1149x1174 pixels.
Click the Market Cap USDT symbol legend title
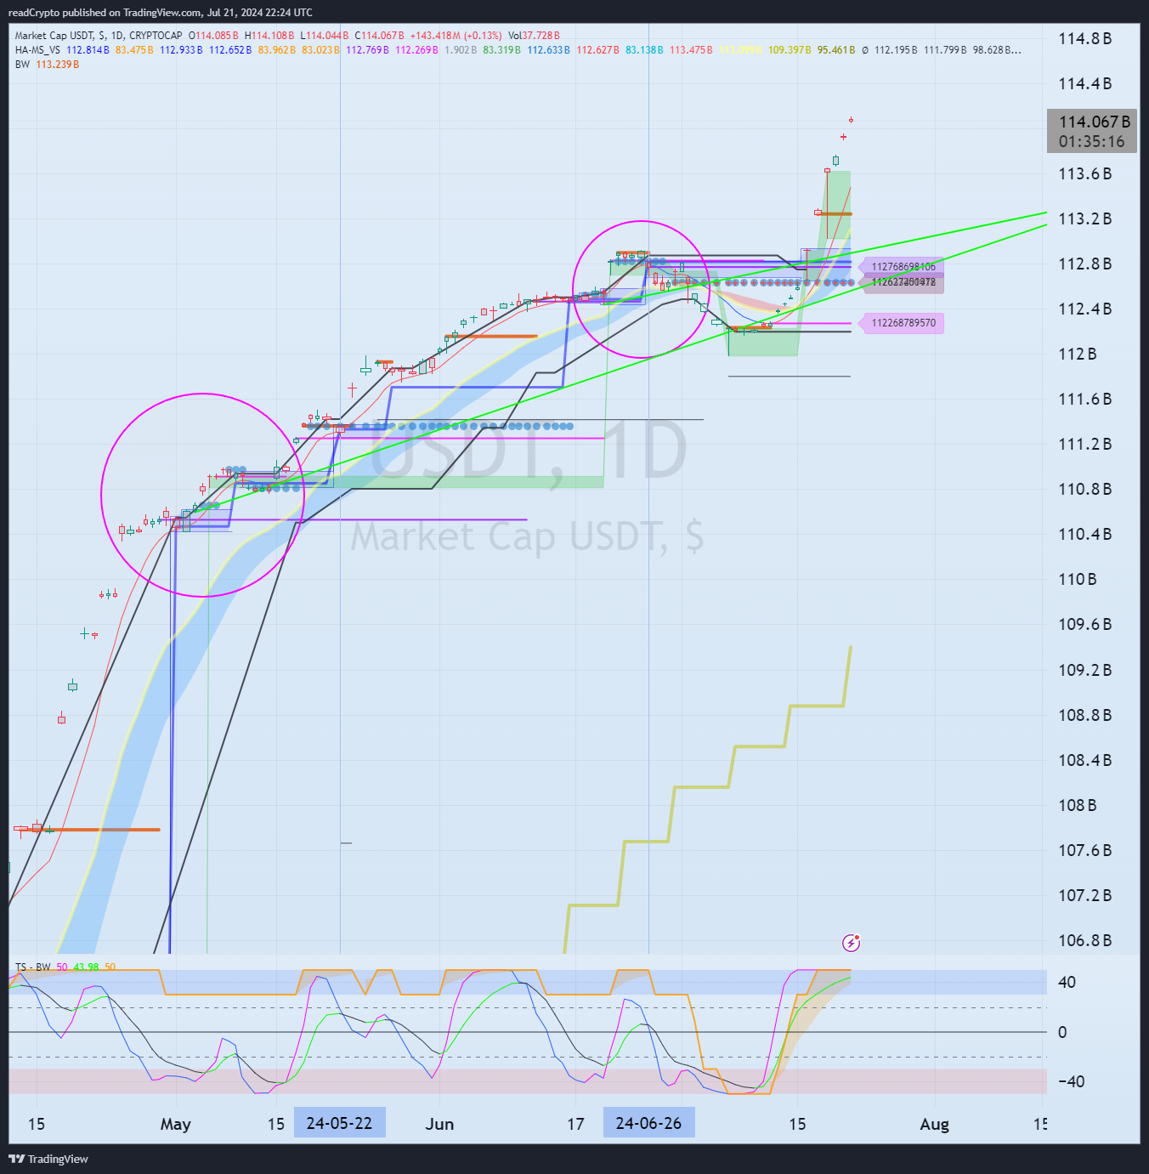[x=99, y=36]
